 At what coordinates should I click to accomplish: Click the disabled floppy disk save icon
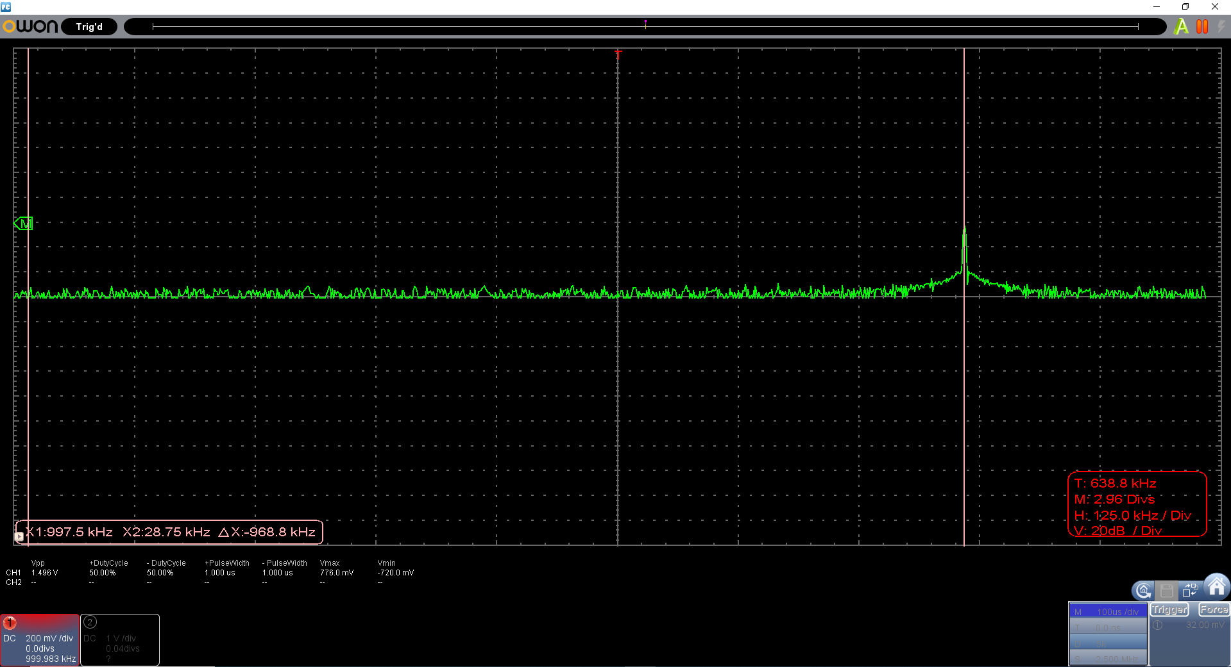1167,591
